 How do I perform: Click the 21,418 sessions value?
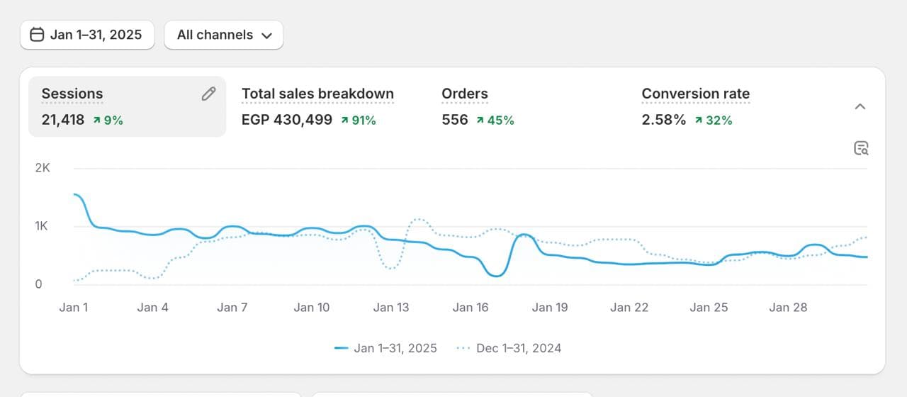click(x=63, y=120)
